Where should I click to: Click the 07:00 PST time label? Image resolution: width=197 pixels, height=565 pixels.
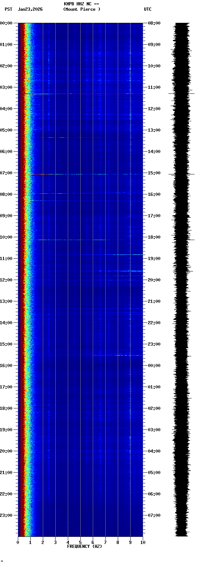6,173
